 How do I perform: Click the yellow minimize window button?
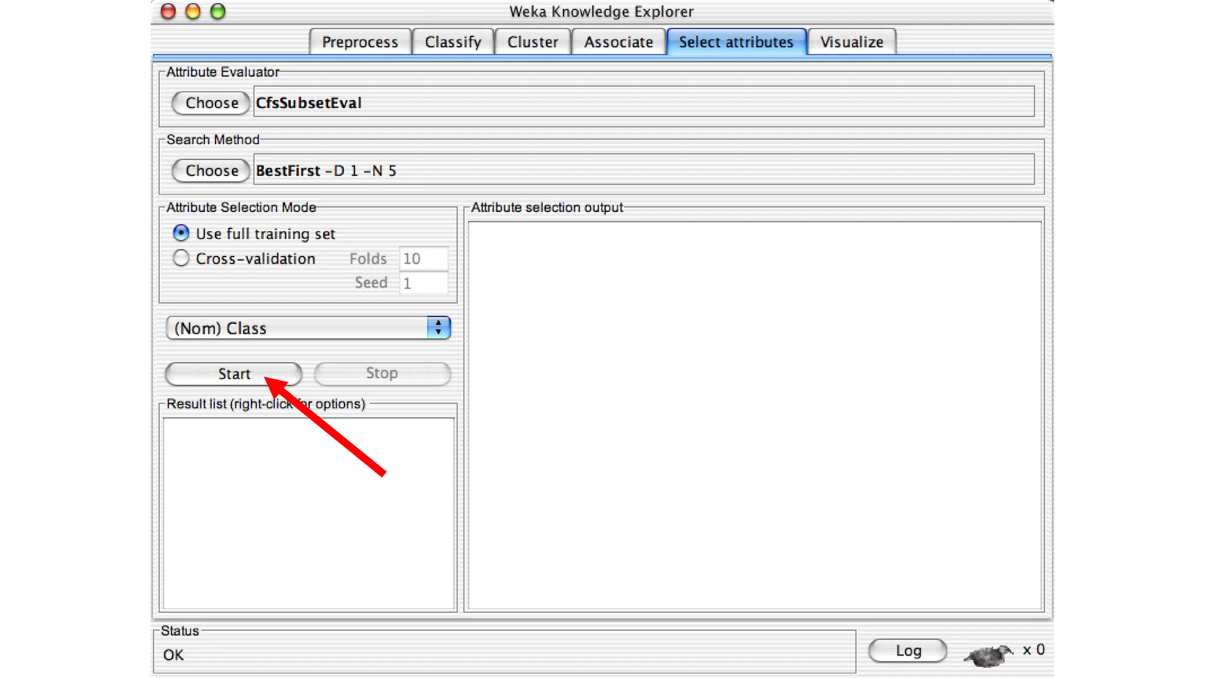pyautogui.click(x=193, y=12)
